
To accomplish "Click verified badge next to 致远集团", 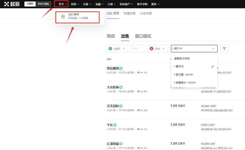I will point(121,68).
